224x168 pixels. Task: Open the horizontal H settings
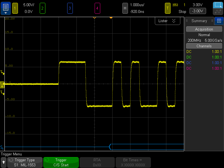coord(125,8)
